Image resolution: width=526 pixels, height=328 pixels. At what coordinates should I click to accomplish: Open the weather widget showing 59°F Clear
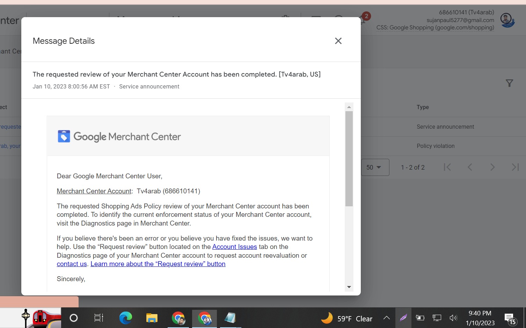tap(346, 318)
